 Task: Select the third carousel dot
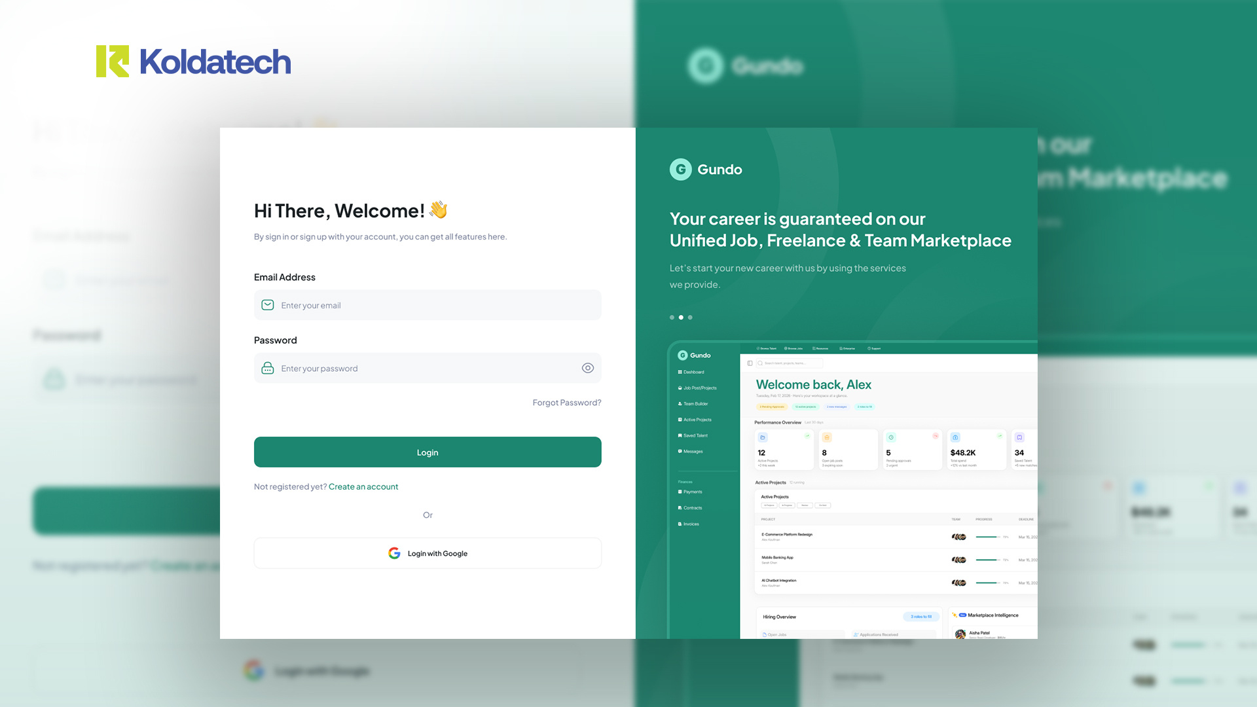tap(690, 317)
